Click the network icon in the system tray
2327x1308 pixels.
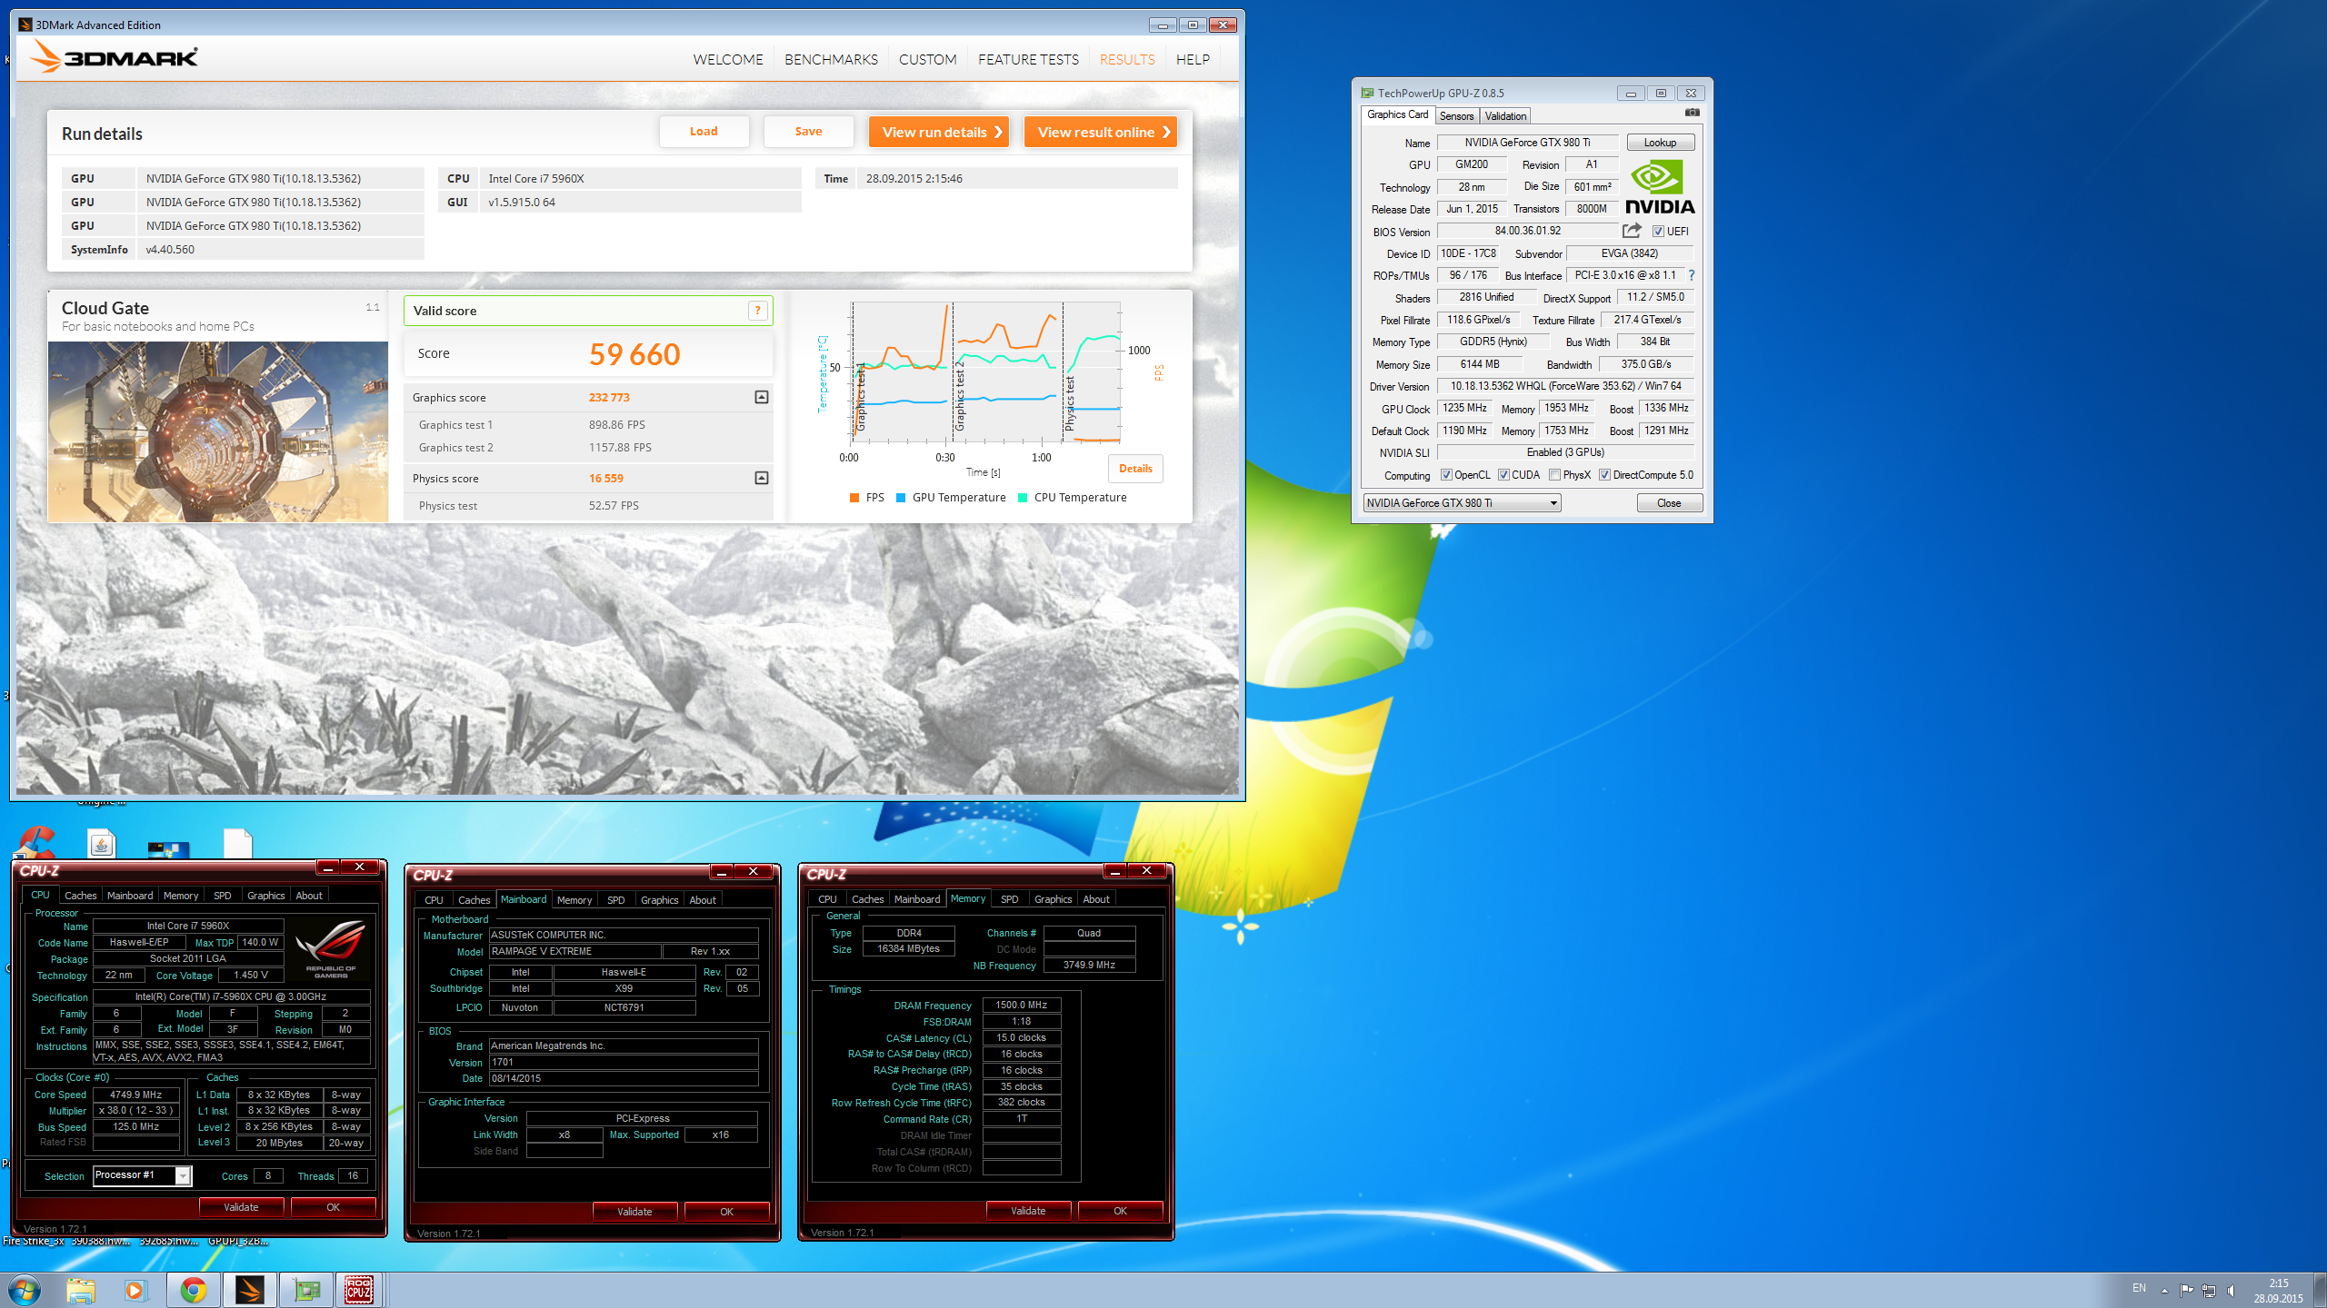(x=2209, y=1290)
